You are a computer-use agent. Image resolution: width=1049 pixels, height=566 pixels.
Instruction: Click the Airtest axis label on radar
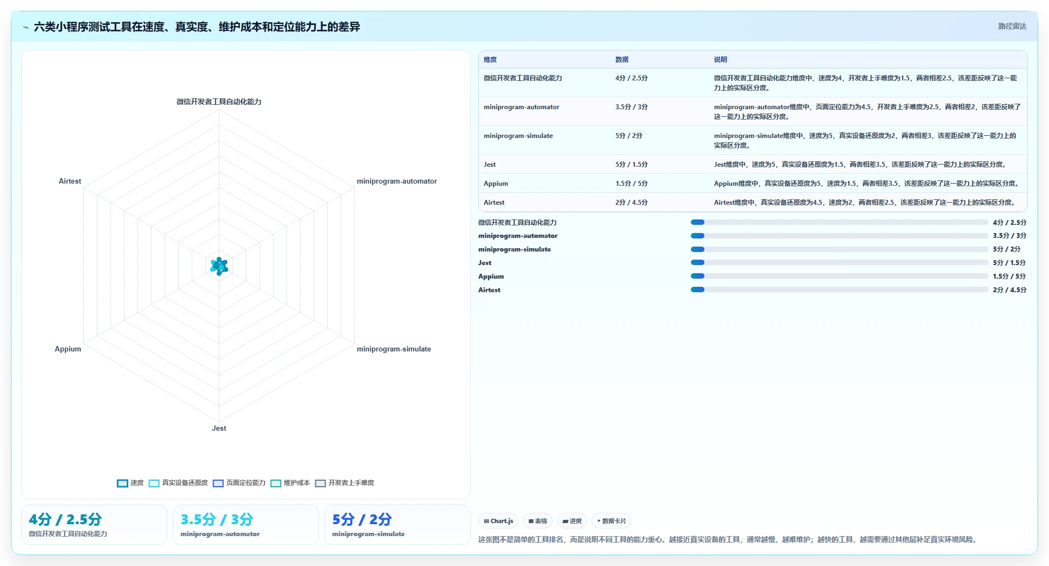pyautogui.click(x=70, y=181)
